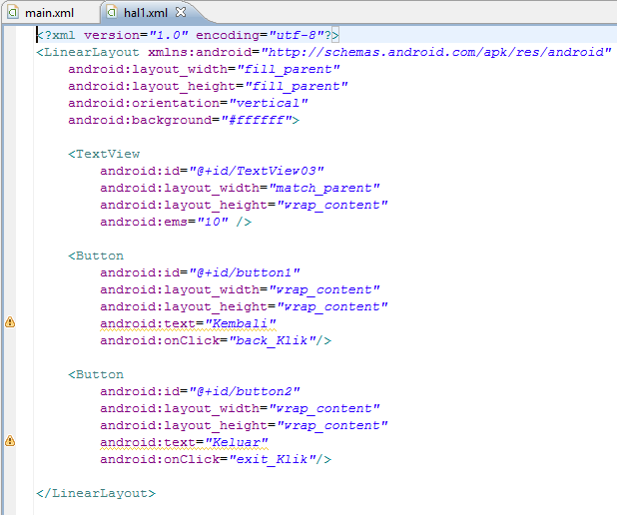Click the schemas.android.com namespace URL
617x515 pixels.
pos(436,52)
